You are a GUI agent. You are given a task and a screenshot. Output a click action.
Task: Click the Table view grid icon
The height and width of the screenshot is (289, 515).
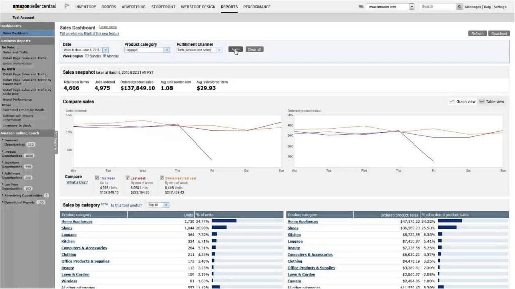point(481,101)
